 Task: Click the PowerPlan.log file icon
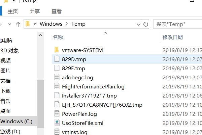click(57, 114)
